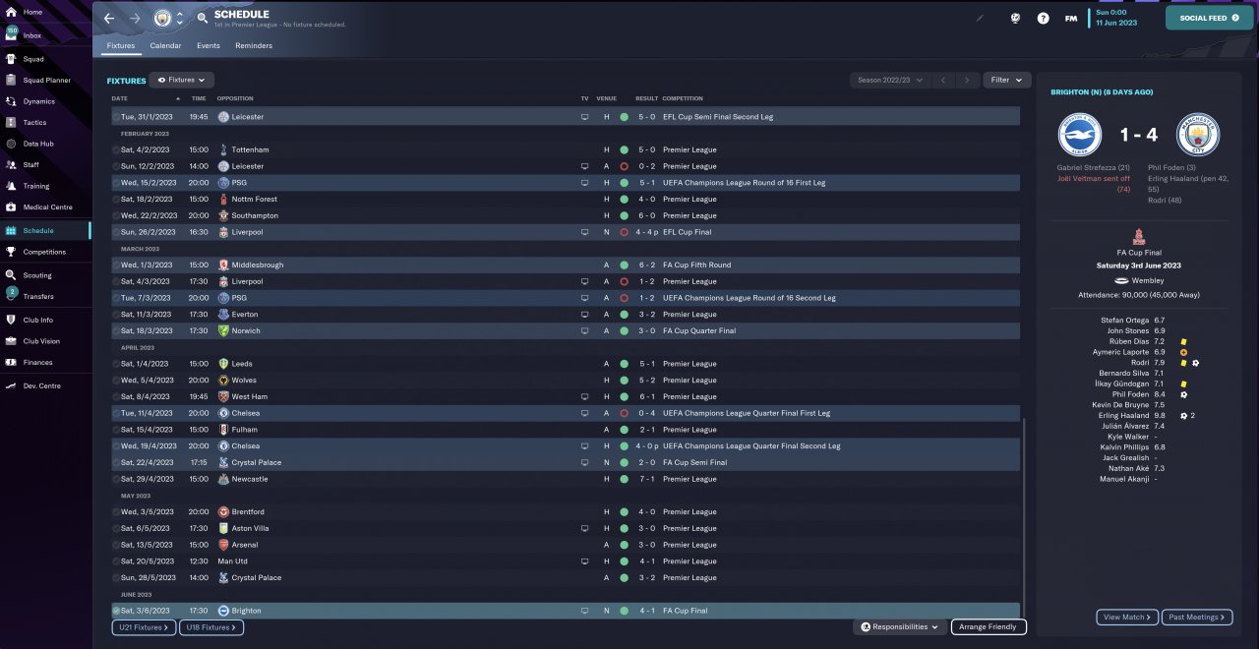Click the U18 Fixtures button
Viewport: 1259px width, 649px height.
[x=211, y=626]
